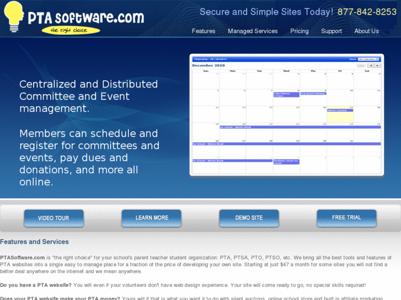Image resolution: width=401 pixels, height=300 pixels.
Task: Click 'Members can schedule and register' paragraph
Action: [x=89, y=157]
